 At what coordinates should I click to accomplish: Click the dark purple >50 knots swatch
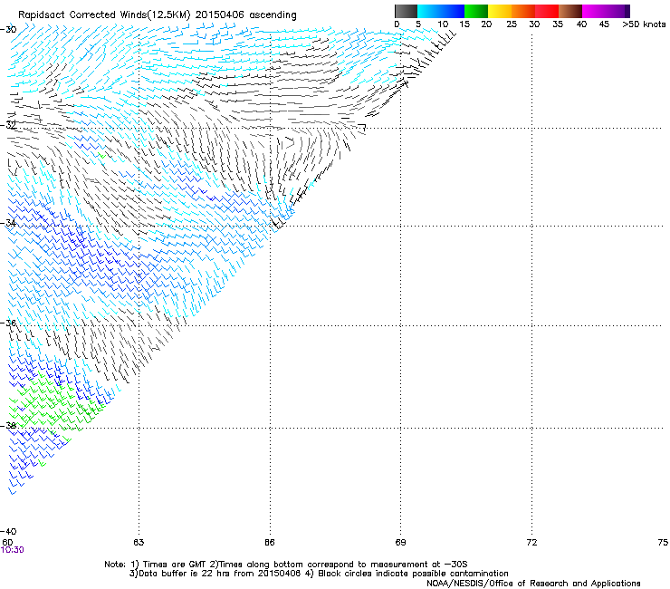pos(627,11)
